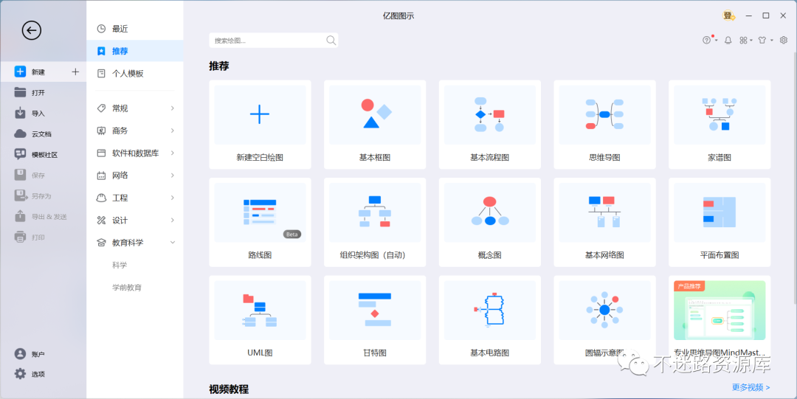Screen dimensions: 797x399
Task: Open the 概念图 template
Action: tap(489, 222)
